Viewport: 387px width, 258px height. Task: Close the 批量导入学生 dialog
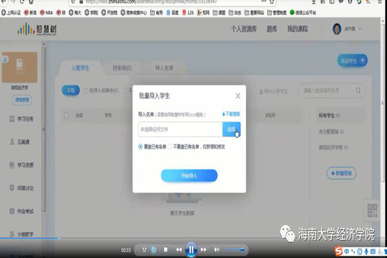coord(238,95)
